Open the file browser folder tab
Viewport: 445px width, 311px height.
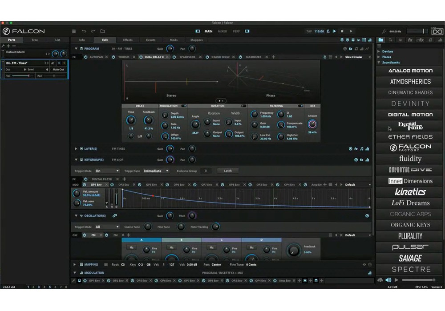[x=381, y=40]
